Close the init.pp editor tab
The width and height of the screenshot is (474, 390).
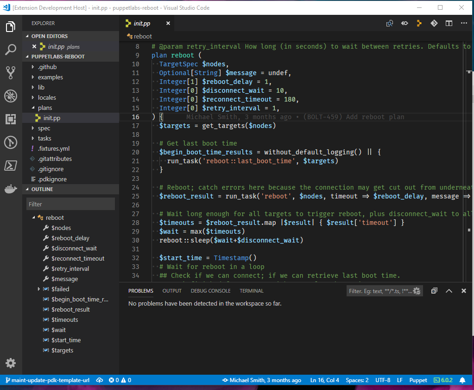pyautogui.click(x=168, y=23)
